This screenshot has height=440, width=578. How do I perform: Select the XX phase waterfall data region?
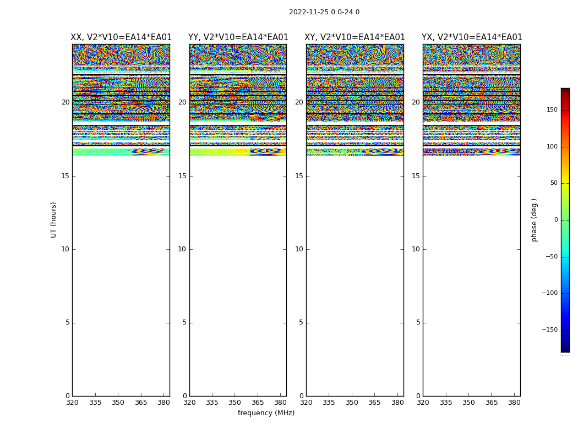[x=121, y=220]
